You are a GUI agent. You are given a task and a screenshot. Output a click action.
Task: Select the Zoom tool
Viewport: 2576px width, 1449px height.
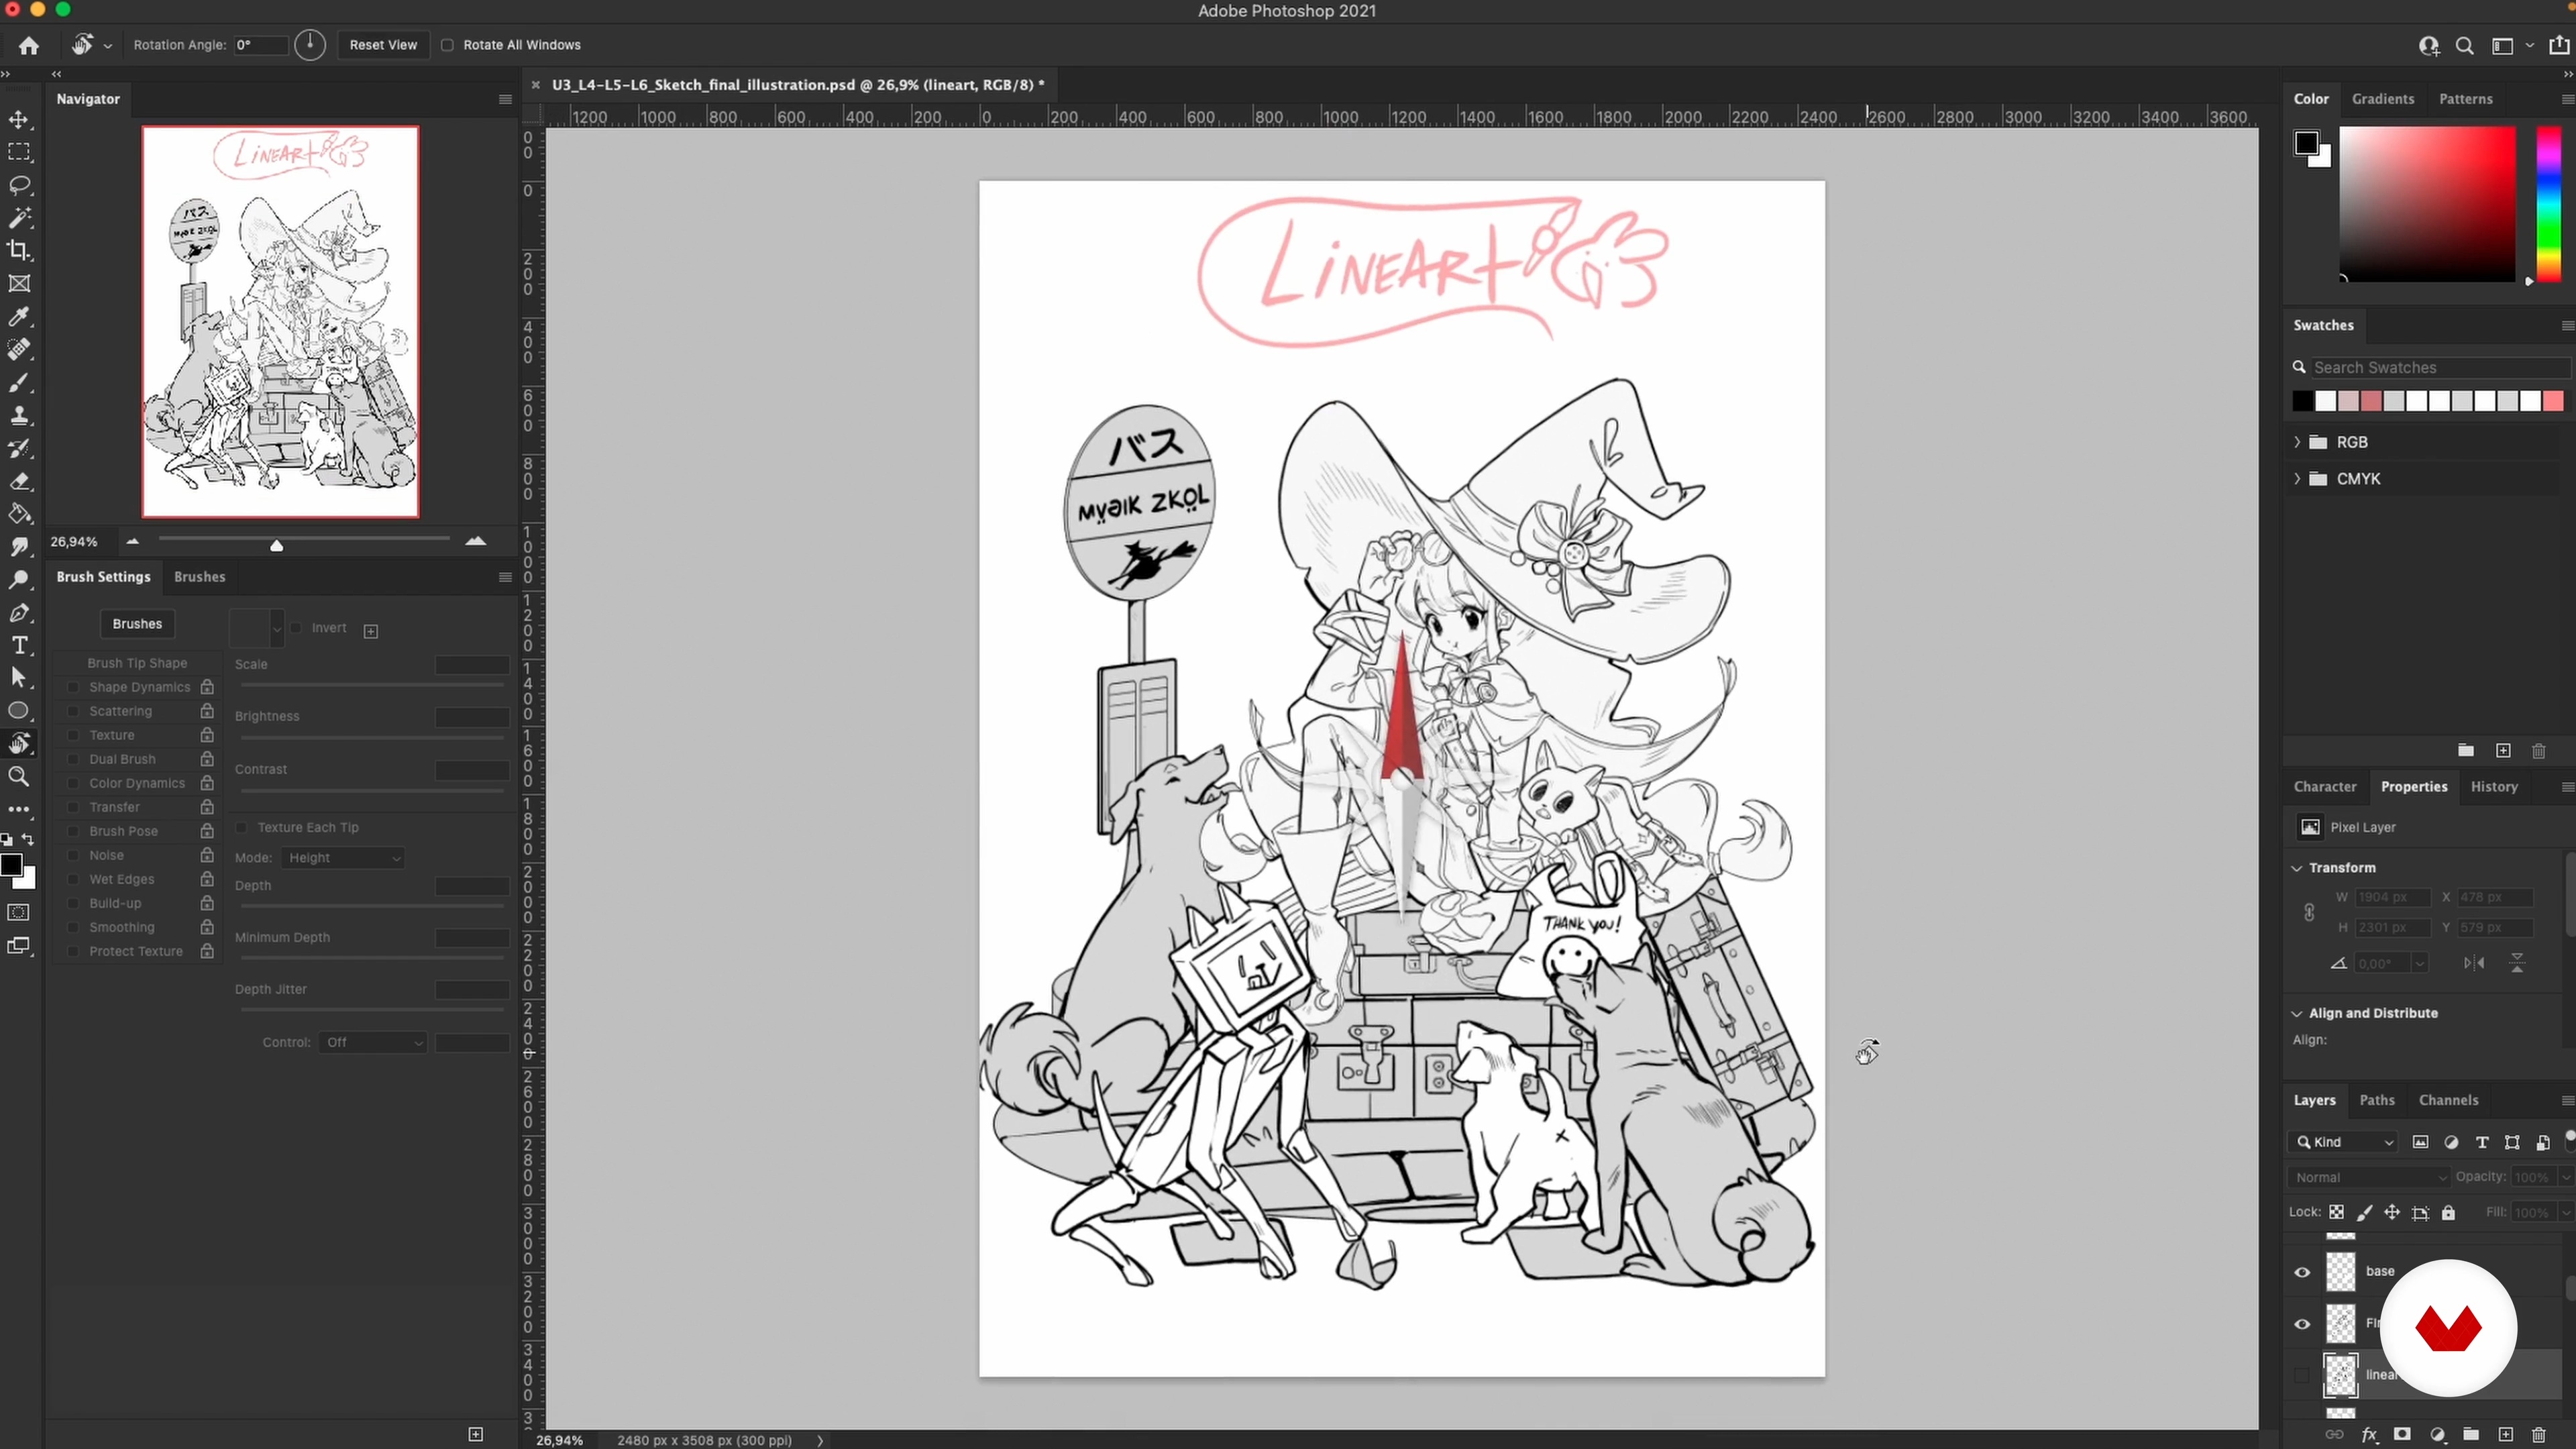[19, 777]
